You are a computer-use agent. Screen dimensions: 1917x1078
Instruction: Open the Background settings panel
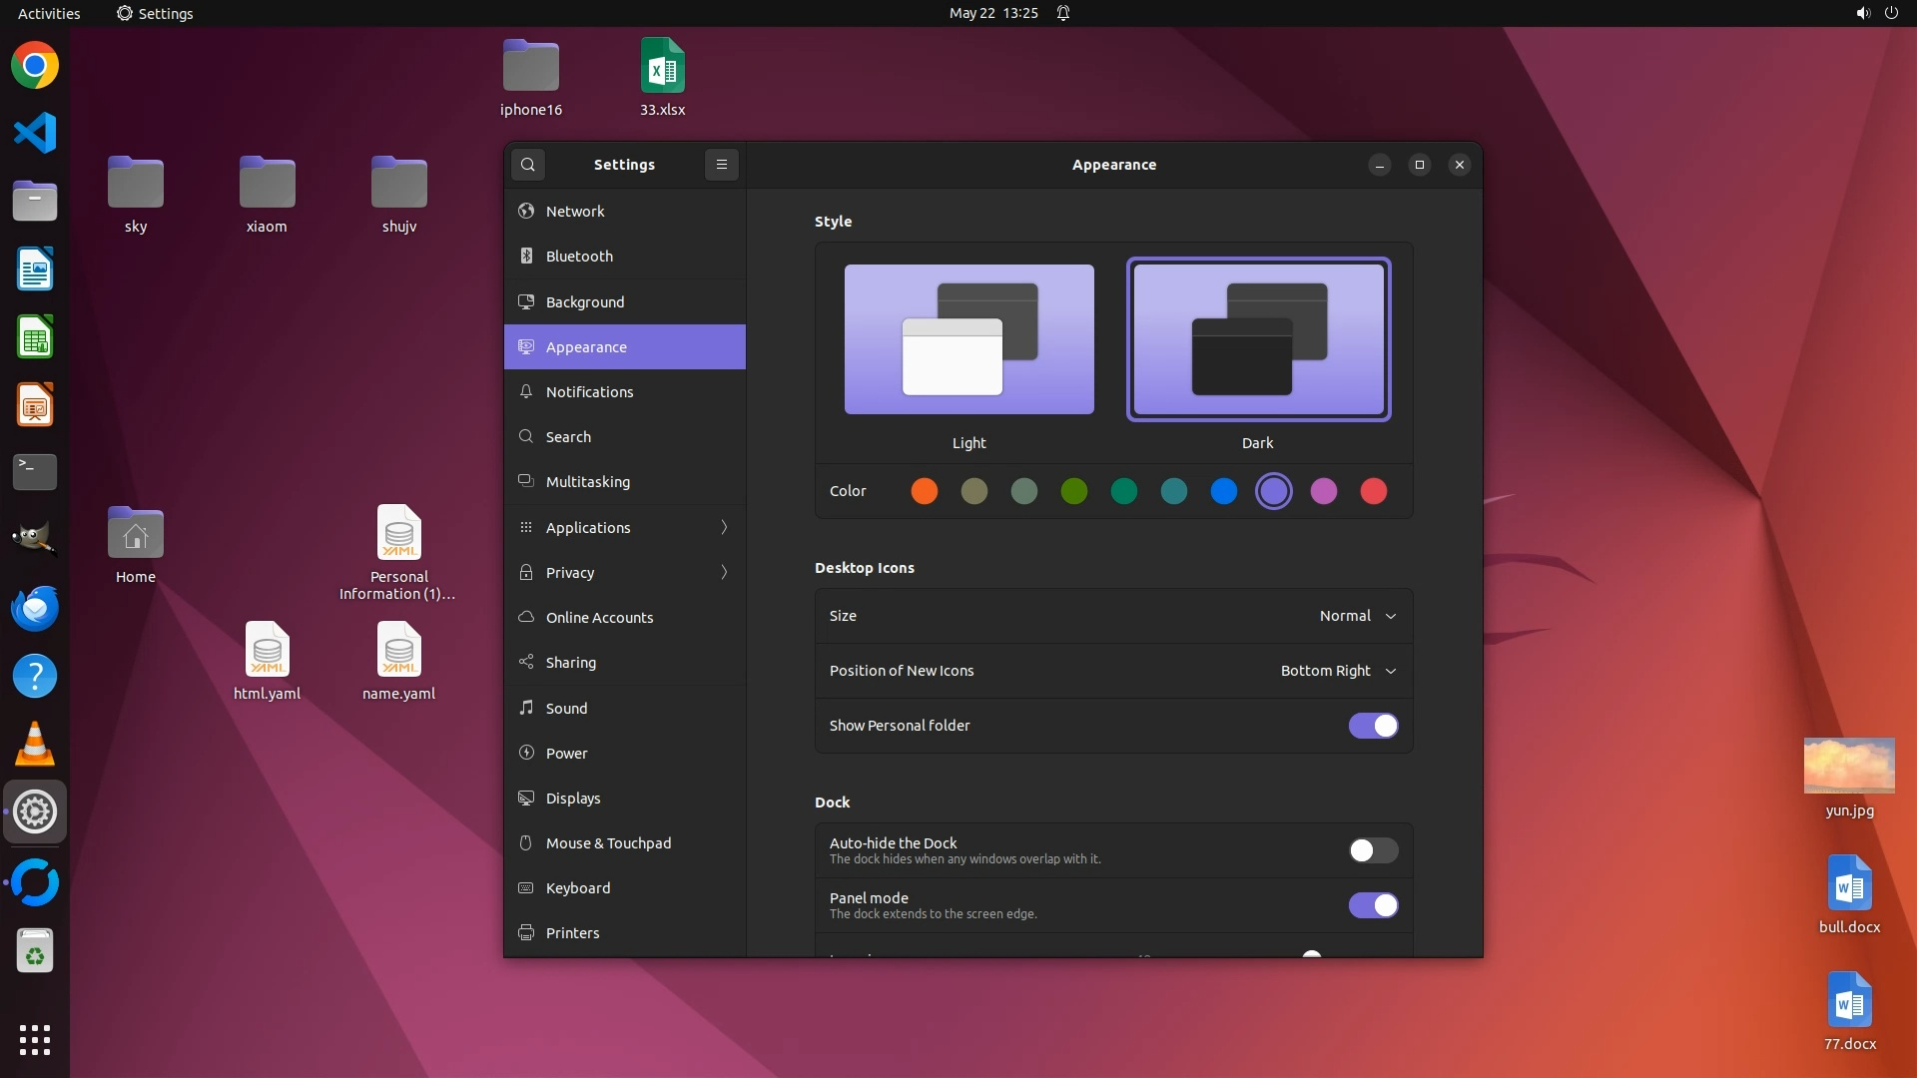tap(585, 301)
